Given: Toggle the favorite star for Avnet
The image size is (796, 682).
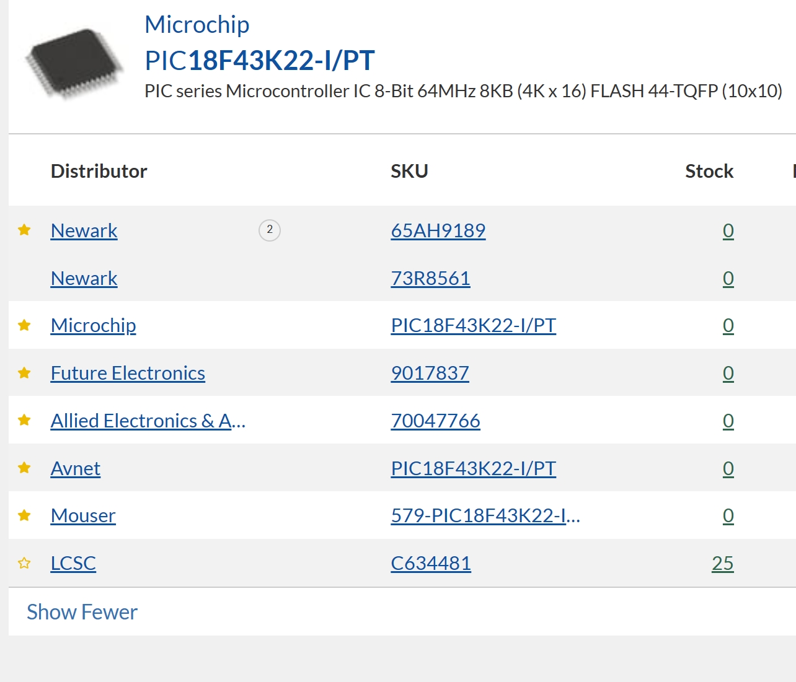Looking at the screenshot, I should pyautogui.click(x=24, y=468).
